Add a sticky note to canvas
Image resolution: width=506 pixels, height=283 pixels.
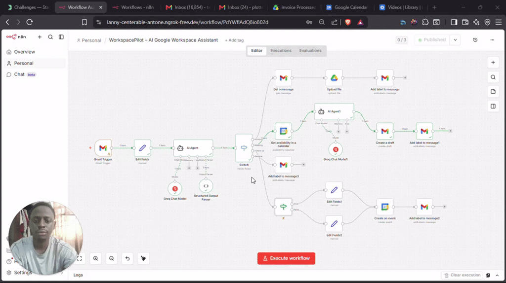(493, 91)
